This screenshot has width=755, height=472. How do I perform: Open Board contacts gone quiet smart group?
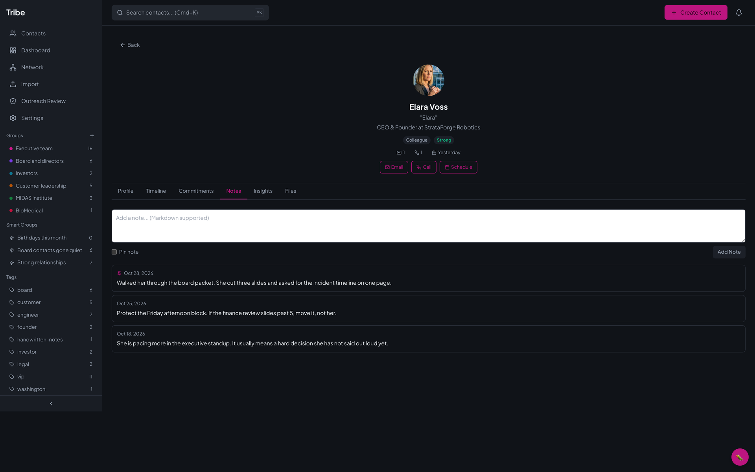(51, 251)
